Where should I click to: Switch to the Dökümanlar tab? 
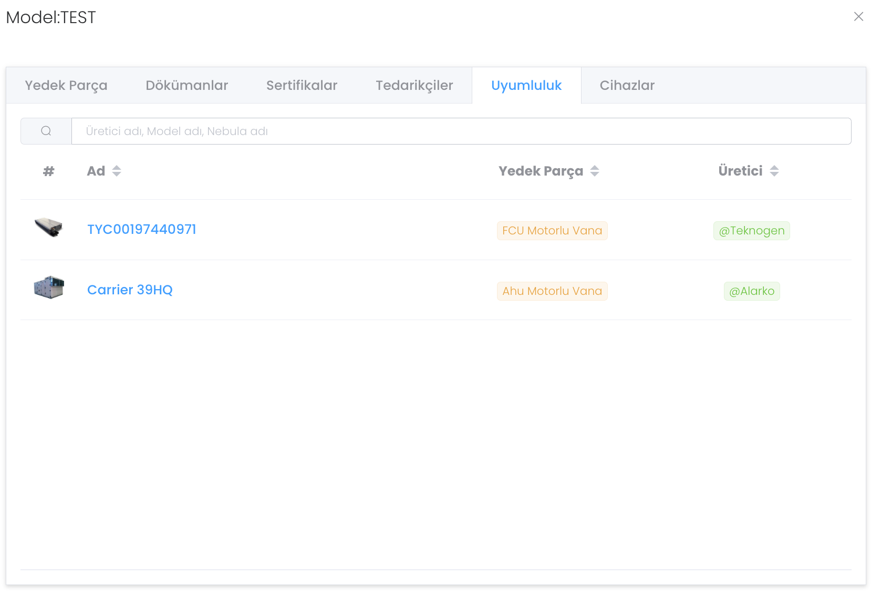tap(187, 85)
